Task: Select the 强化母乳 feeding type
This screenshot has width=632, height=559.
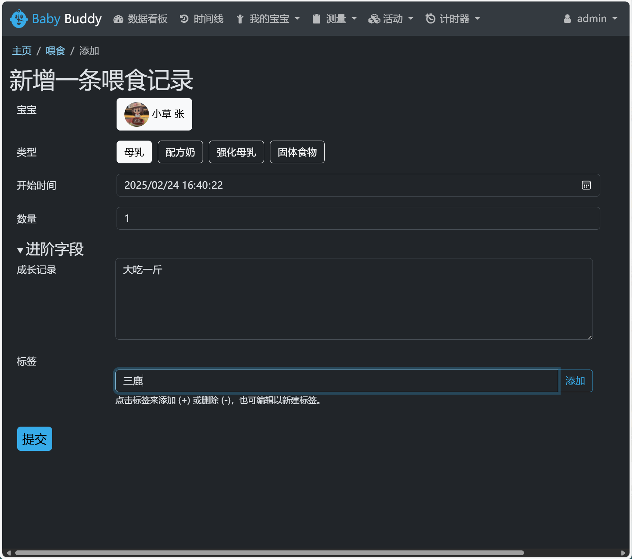Action: [236, 152]
